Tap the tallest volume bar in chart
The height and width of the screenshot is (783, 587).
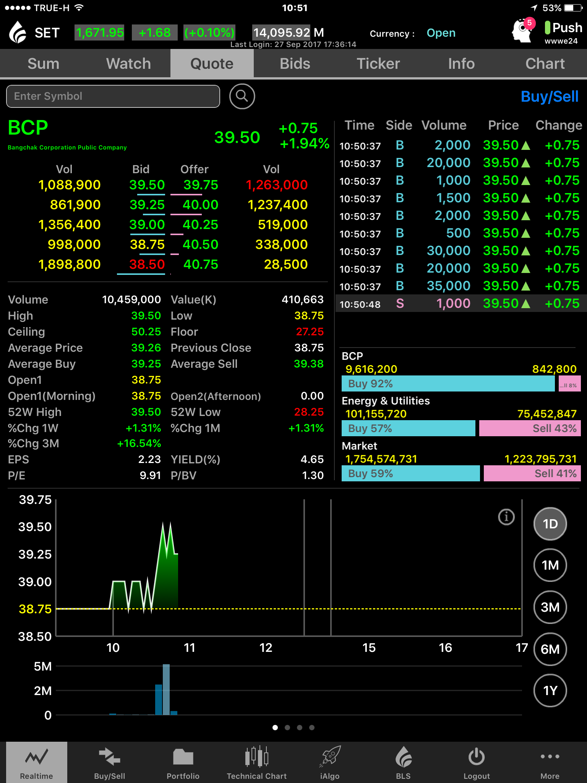coord(166,689)
